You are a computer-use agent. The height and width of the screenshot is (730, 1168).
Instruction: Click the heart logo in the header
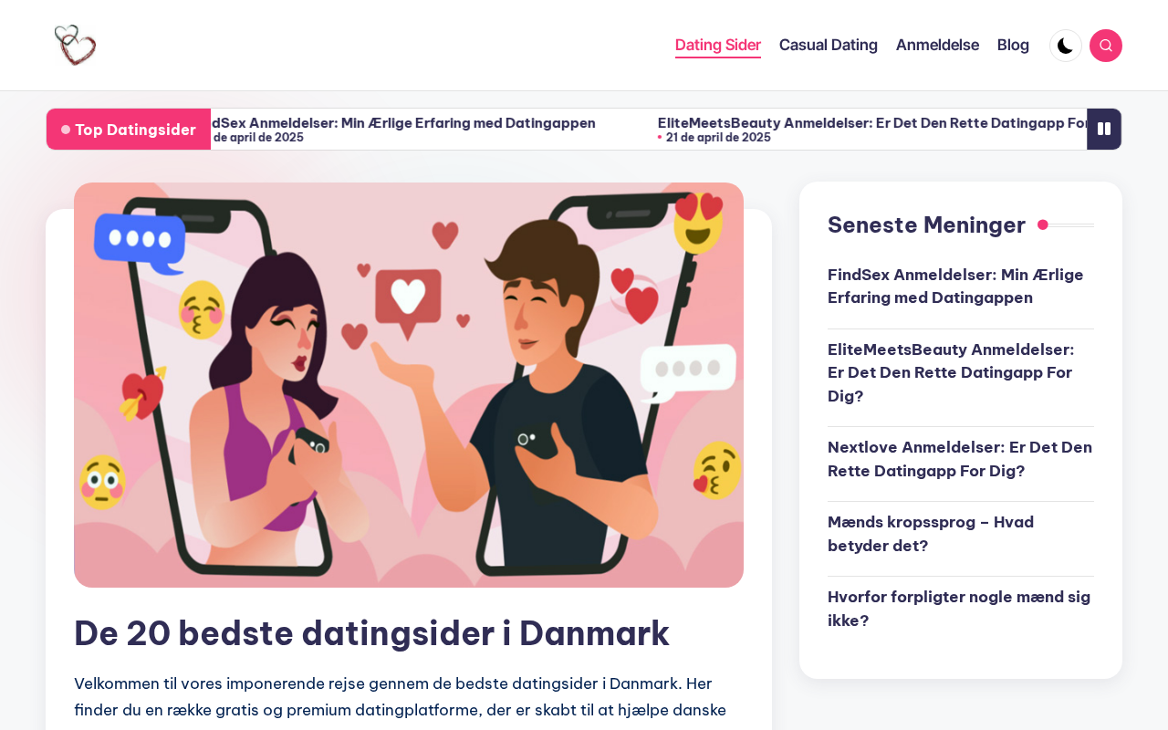coord(75,45)
